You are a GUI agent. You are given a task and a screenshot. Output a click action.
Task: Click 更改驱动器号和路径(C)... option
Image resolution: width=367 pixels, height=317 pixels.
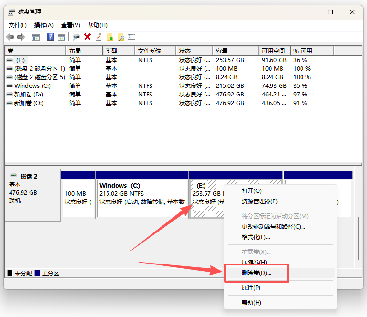pyautogui.click(x=273, y=226)
